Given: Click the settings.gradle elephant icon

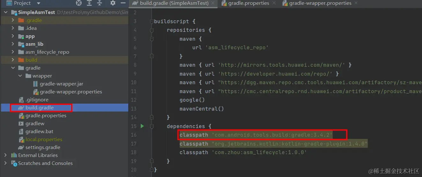Looking at the screenshot, I should click(x=21, y=147).
